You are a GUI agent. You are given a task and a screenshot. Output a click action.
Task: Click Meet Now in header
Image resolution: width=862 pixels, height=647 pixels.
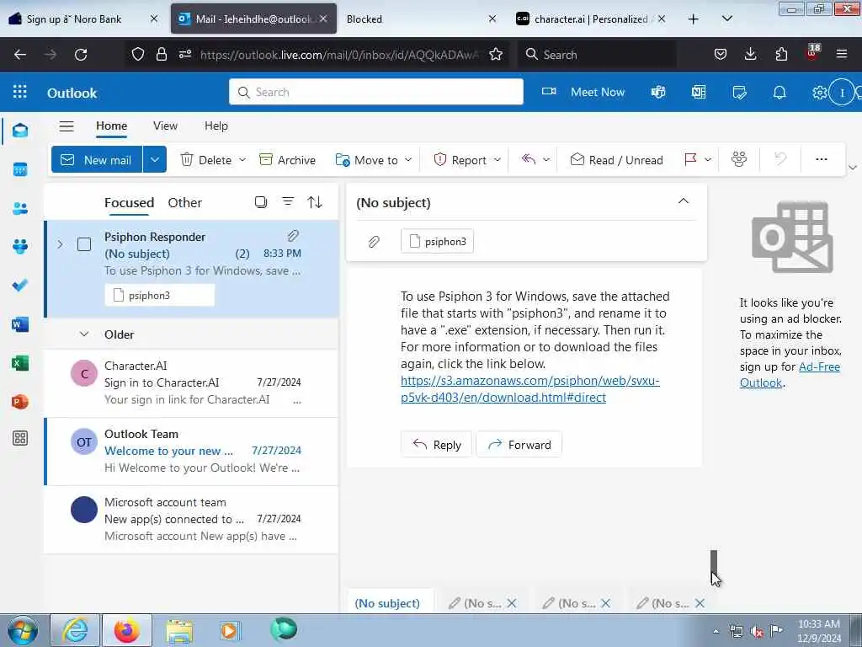pos(583,92)
